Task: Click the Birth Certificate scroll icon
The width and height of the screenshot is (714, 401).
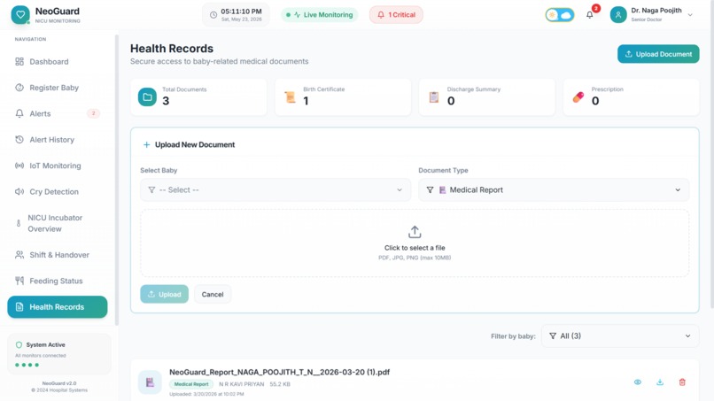Action: 290,97
